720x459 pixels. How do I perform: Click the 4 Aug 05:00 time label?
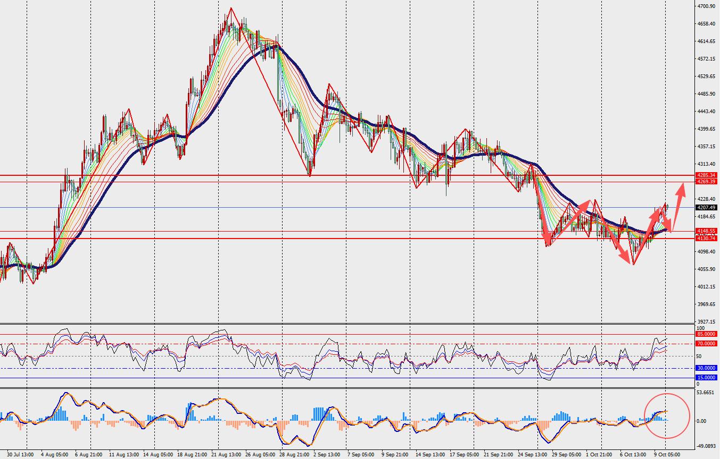[54, 455]
